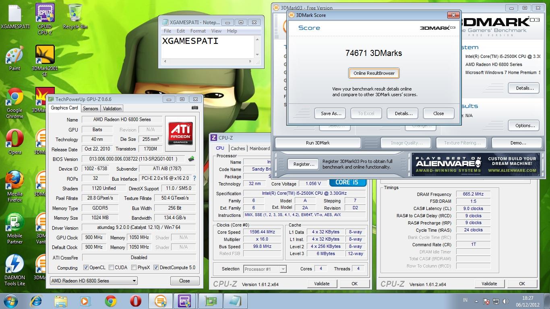Click the Bus Interface question mark icon
This screenshot has width=550, height=309.
(194, 178)
